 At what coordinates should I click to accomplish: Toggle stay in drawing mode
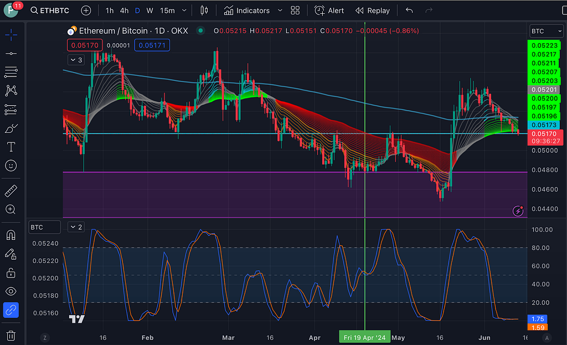(x=11, y=254)
